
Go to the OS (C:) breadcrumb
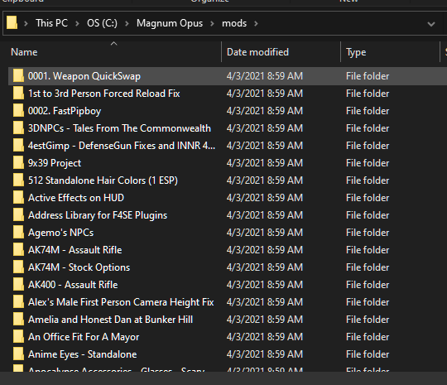click(x=102, y=23)
